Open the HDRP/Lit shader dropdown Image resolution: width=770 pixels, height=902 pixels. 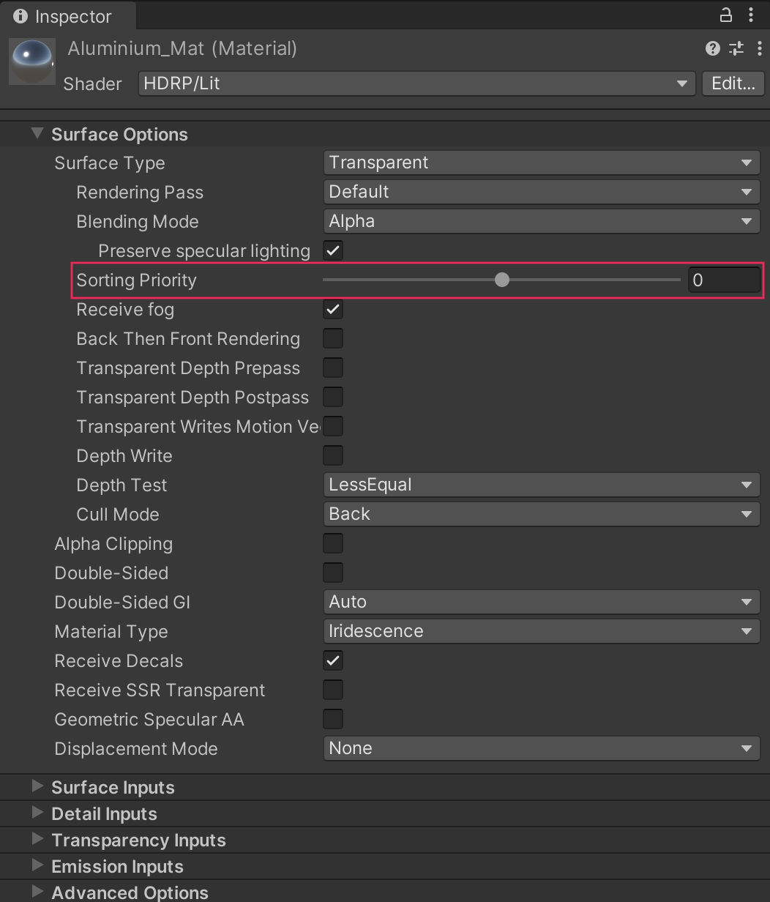pos(416,83)
